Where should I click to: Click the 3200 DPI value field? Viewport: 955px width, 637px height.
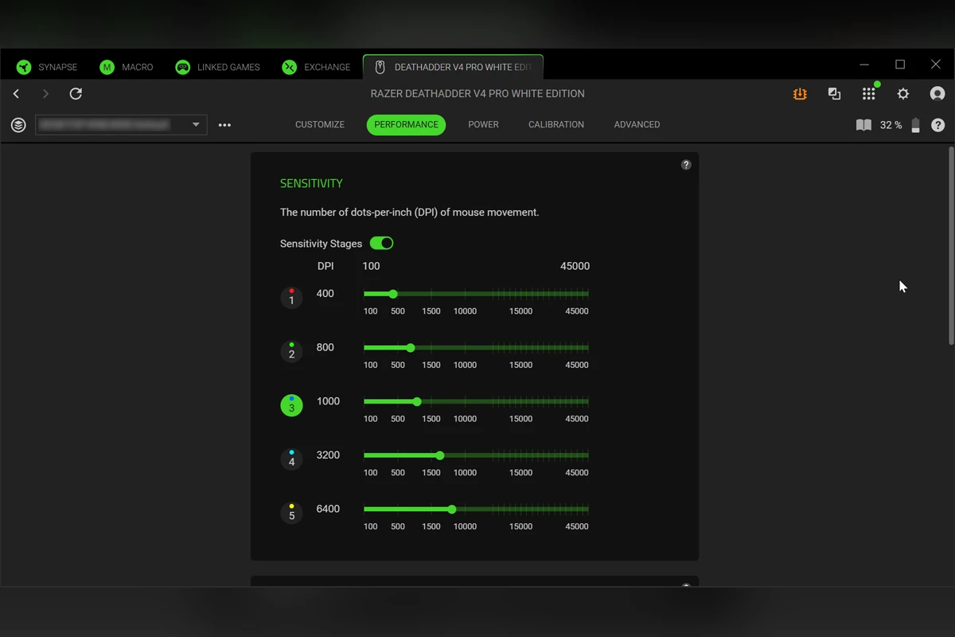point(328,455)
